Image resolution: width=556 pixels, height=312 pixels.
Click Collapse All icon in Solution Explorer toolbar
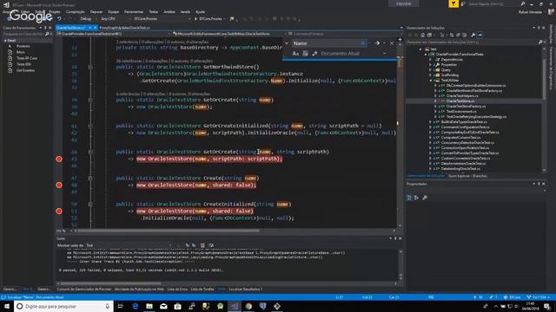click(458, 35)
